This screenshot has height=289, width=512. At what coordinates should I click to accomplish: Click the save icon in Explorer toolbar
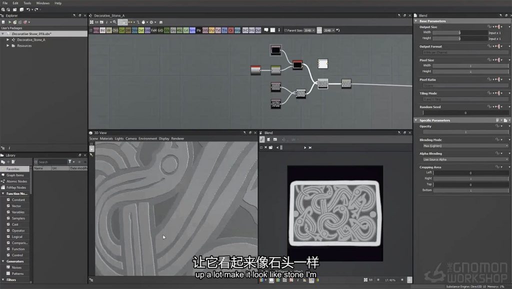(3, 22)
